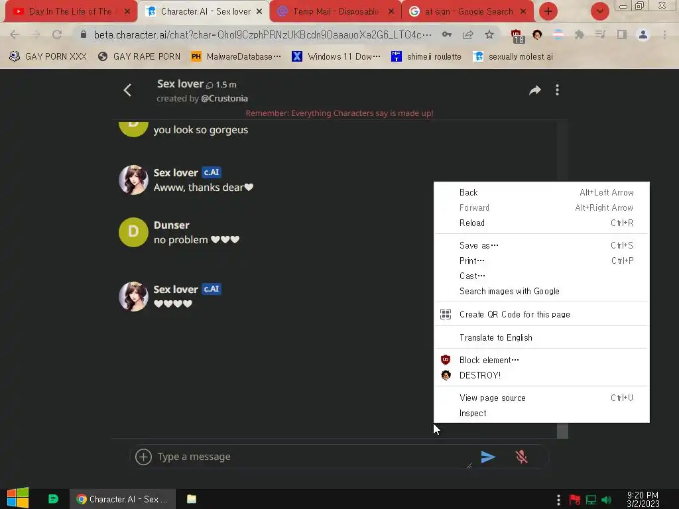The width and height of the screenshot is (679, 509).
Task: Choose Inspect in the context menu
Action: point(541,414)
